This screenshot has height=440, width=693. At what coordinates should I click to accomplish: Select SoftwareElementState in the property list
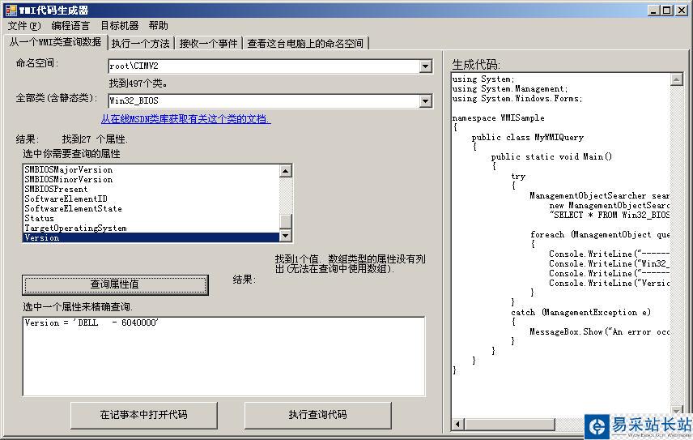coord(151,209)
